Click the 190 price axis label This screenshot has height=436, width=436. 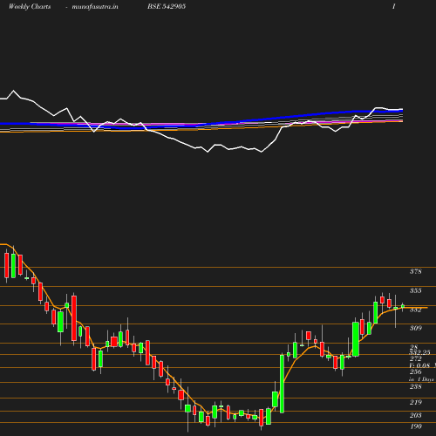click(x=416, y=426)
